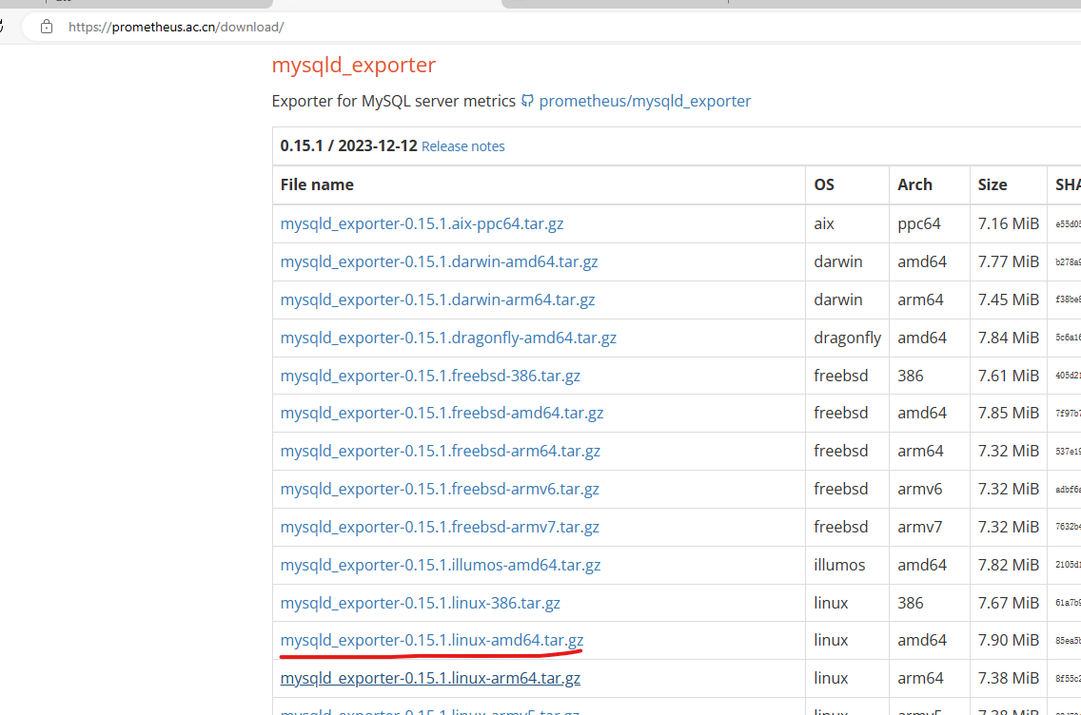The image size is (1081, 715).
Task: Download mysqld_exporter-0.15.1.freebsd-armv6.tar.gz
Action: [x=440, y=489]
